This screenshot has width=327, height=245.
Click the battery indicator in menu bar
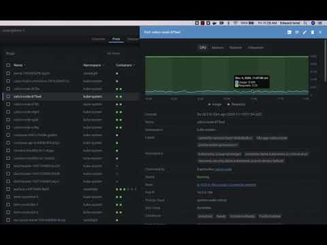[x=251, y=23]
